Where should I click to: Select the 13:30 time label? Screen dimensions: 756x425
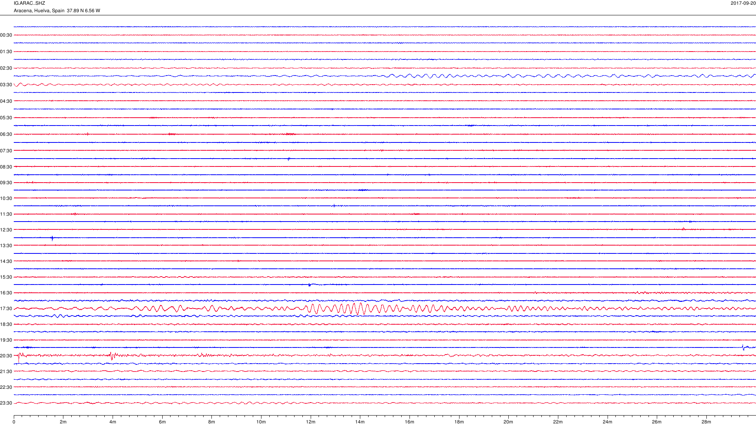6,246
